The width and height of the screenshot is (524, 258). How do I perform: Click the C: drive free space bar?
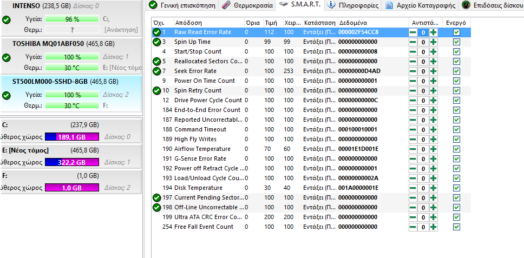point(72,137)
